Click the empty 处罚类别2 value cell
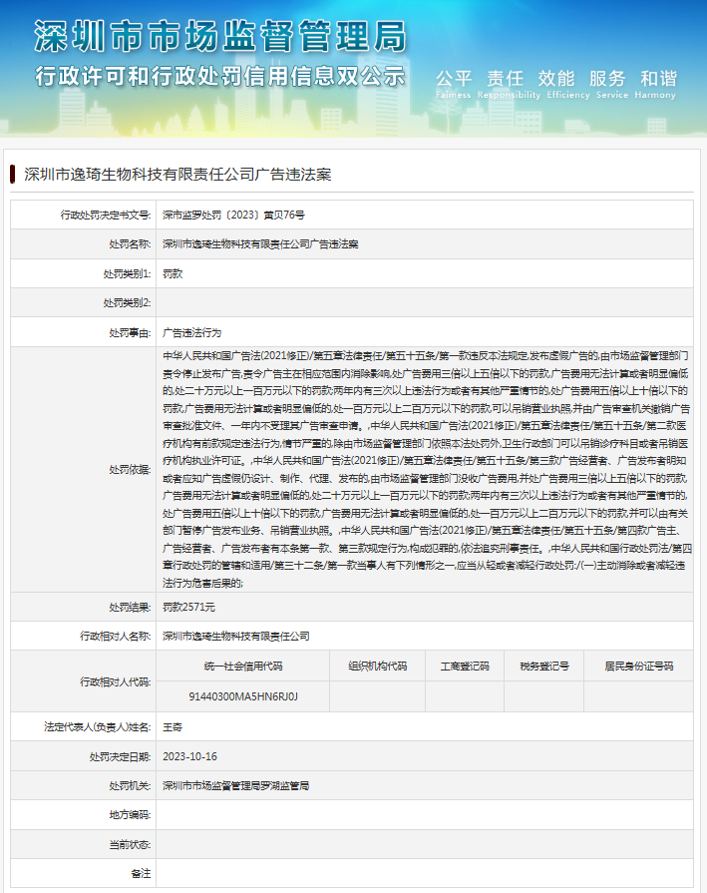The image size is (707, 893). coord(429,302)
